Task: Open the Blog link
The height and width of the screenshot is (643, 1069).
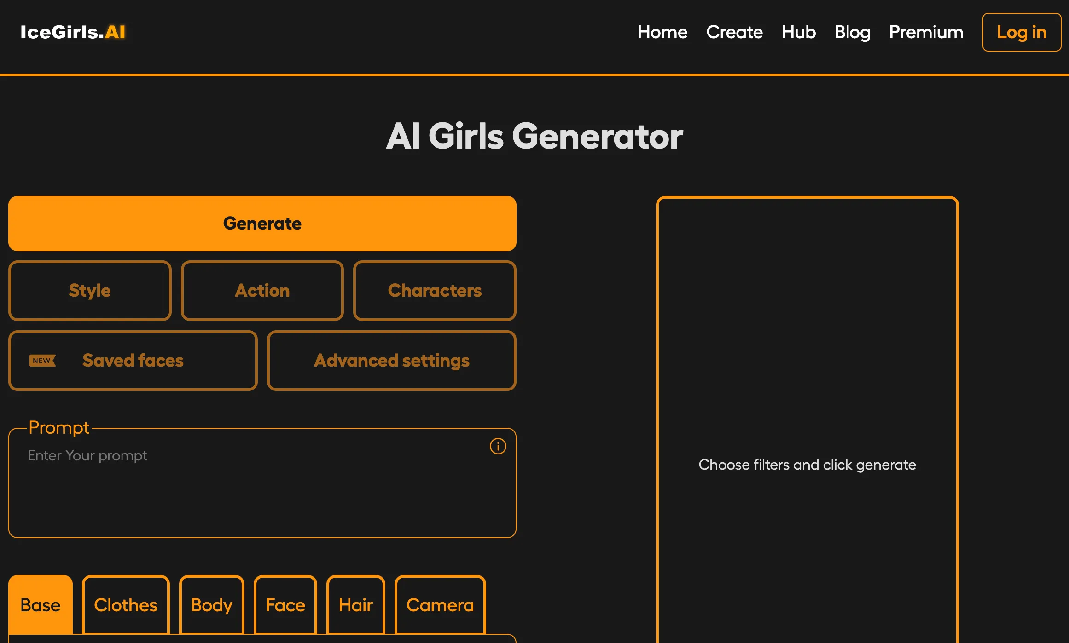Action: coord(853,32)
